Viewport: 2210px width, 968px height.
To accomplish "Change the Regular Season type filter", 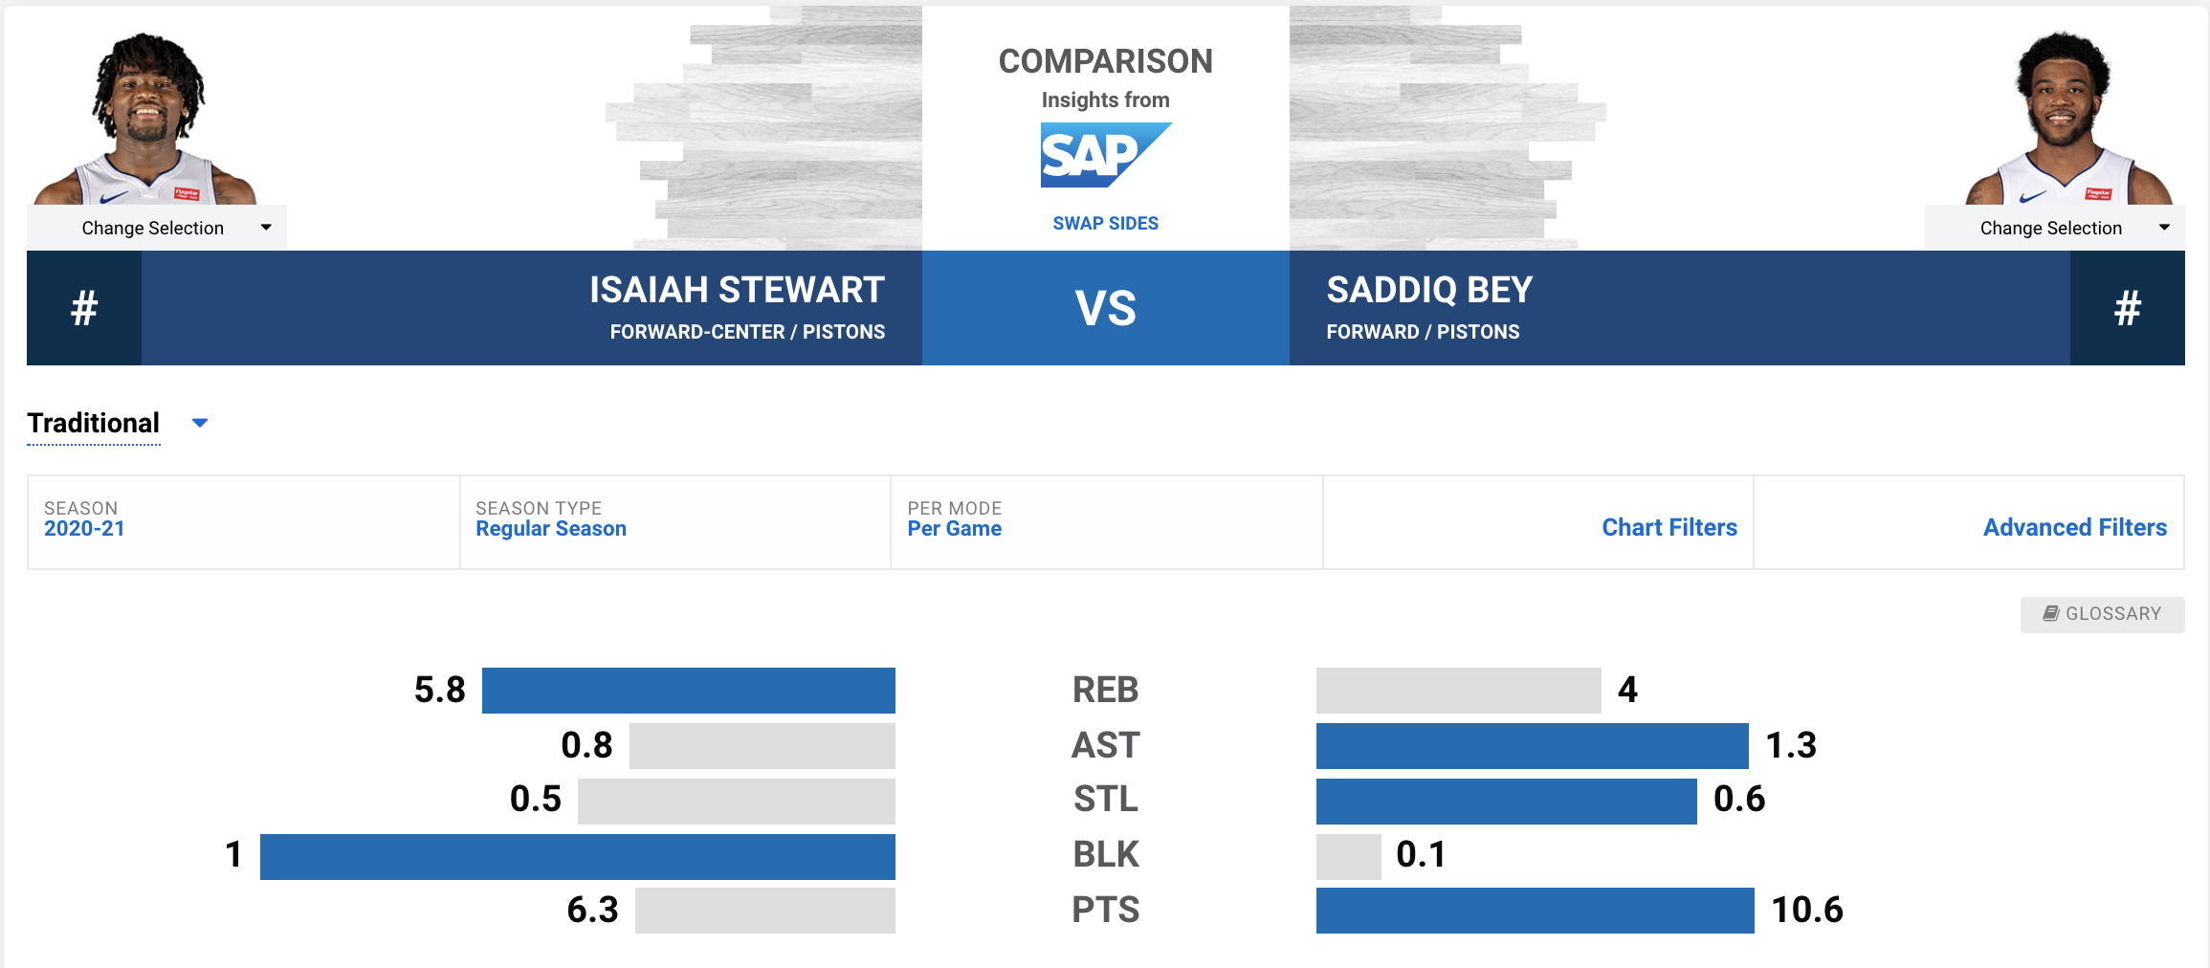I will (x=550, y=528).
